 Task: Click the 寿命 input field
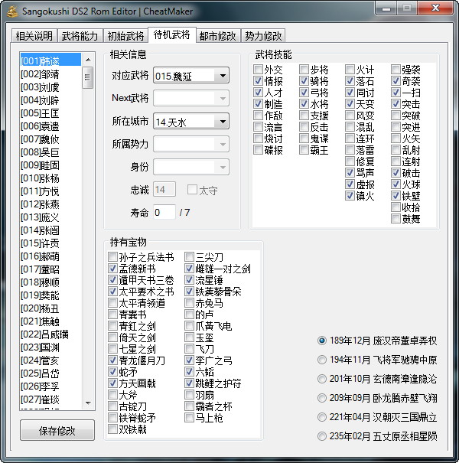[x=164, y=212]
